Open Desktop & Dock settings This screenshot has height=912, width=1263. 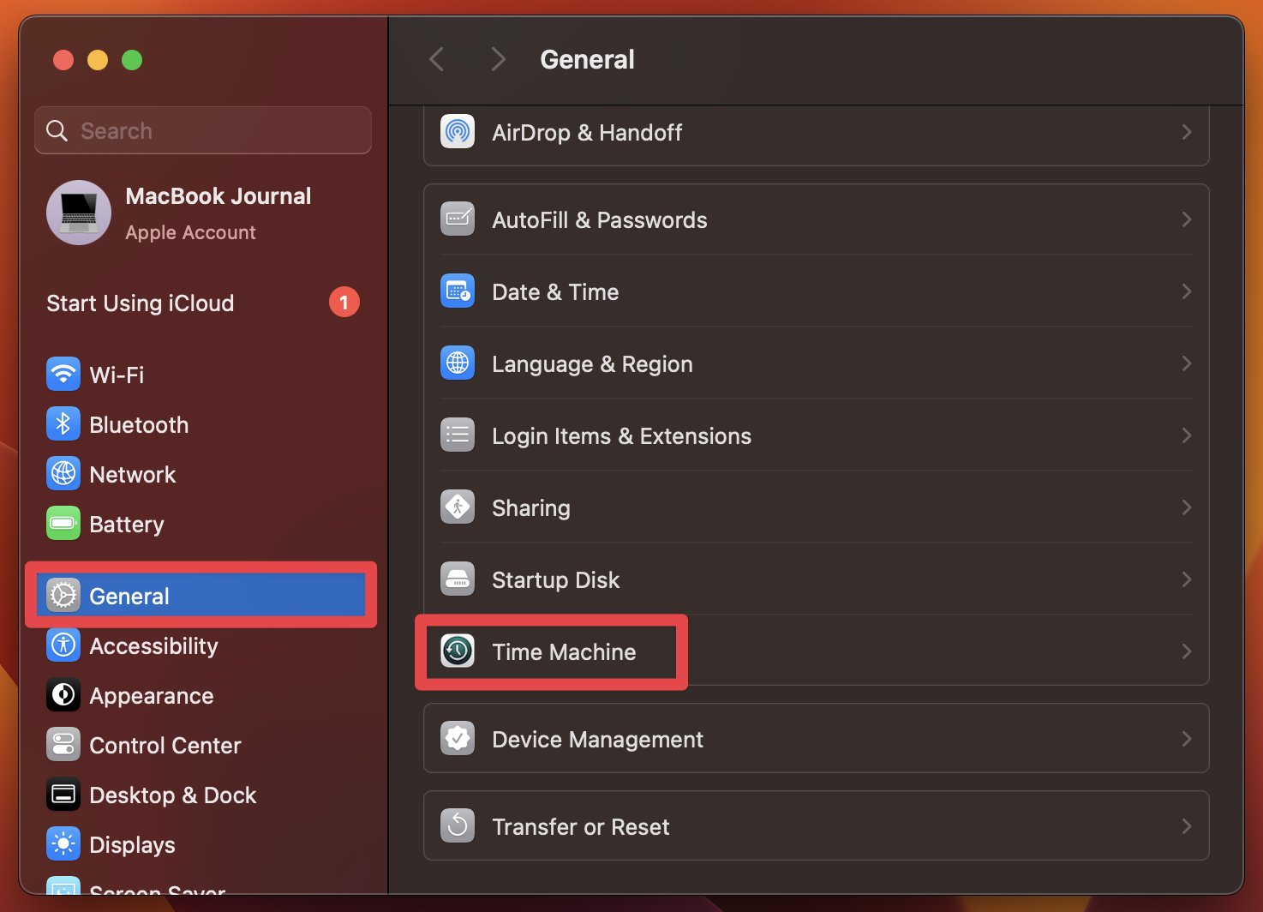click(x=63, y=794)
